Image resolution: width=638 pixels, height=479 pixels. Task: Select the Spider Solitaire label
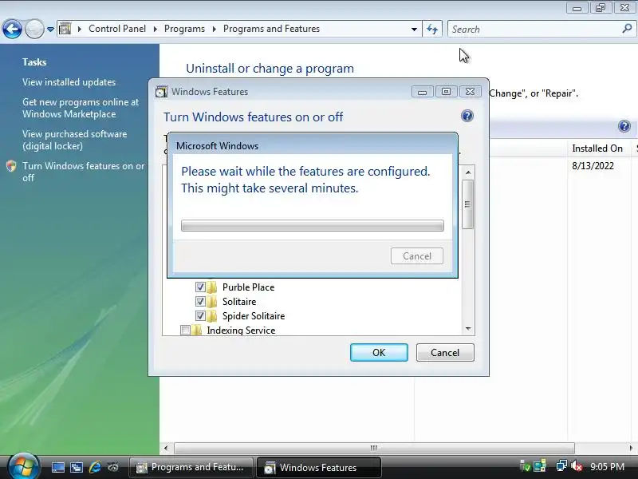254,315
